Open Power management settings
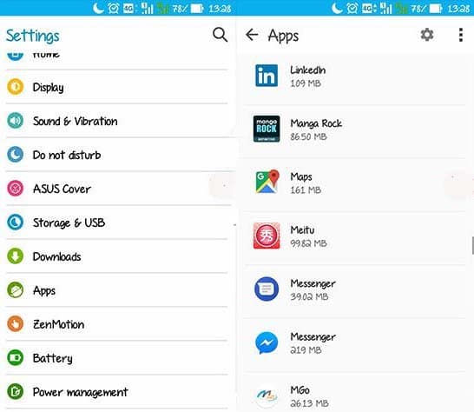 (116, 392)
